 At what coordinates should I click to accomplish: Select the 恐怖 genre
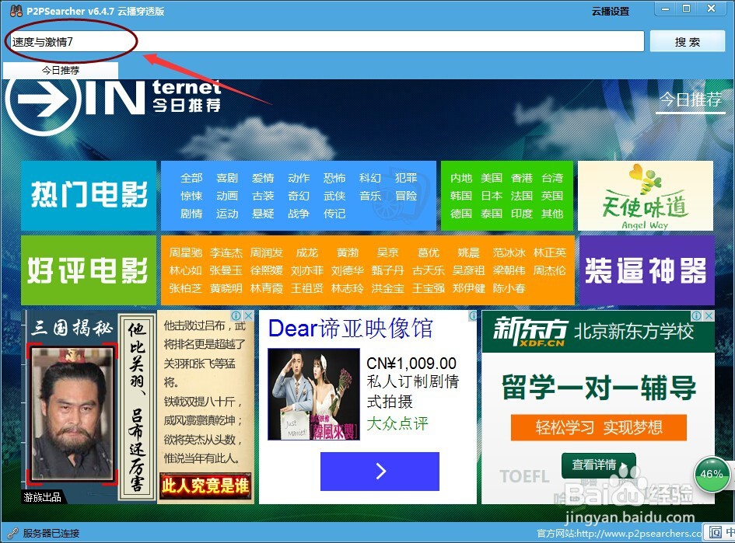pyautogui.click(x=334, y=178)
